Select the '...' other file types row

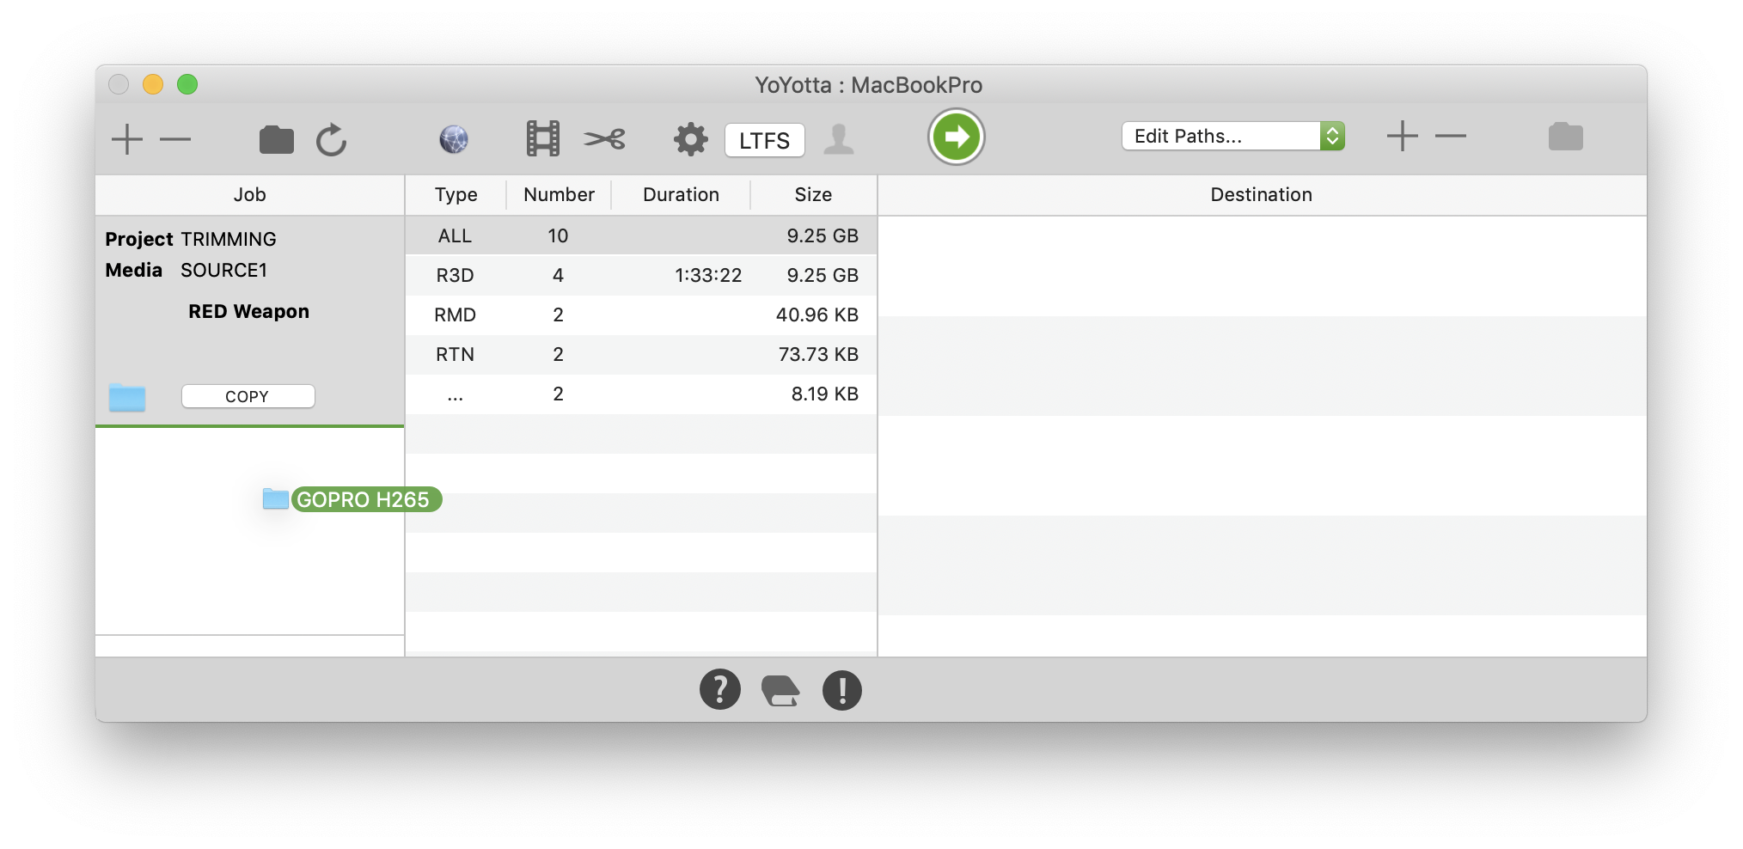point(641,394)
